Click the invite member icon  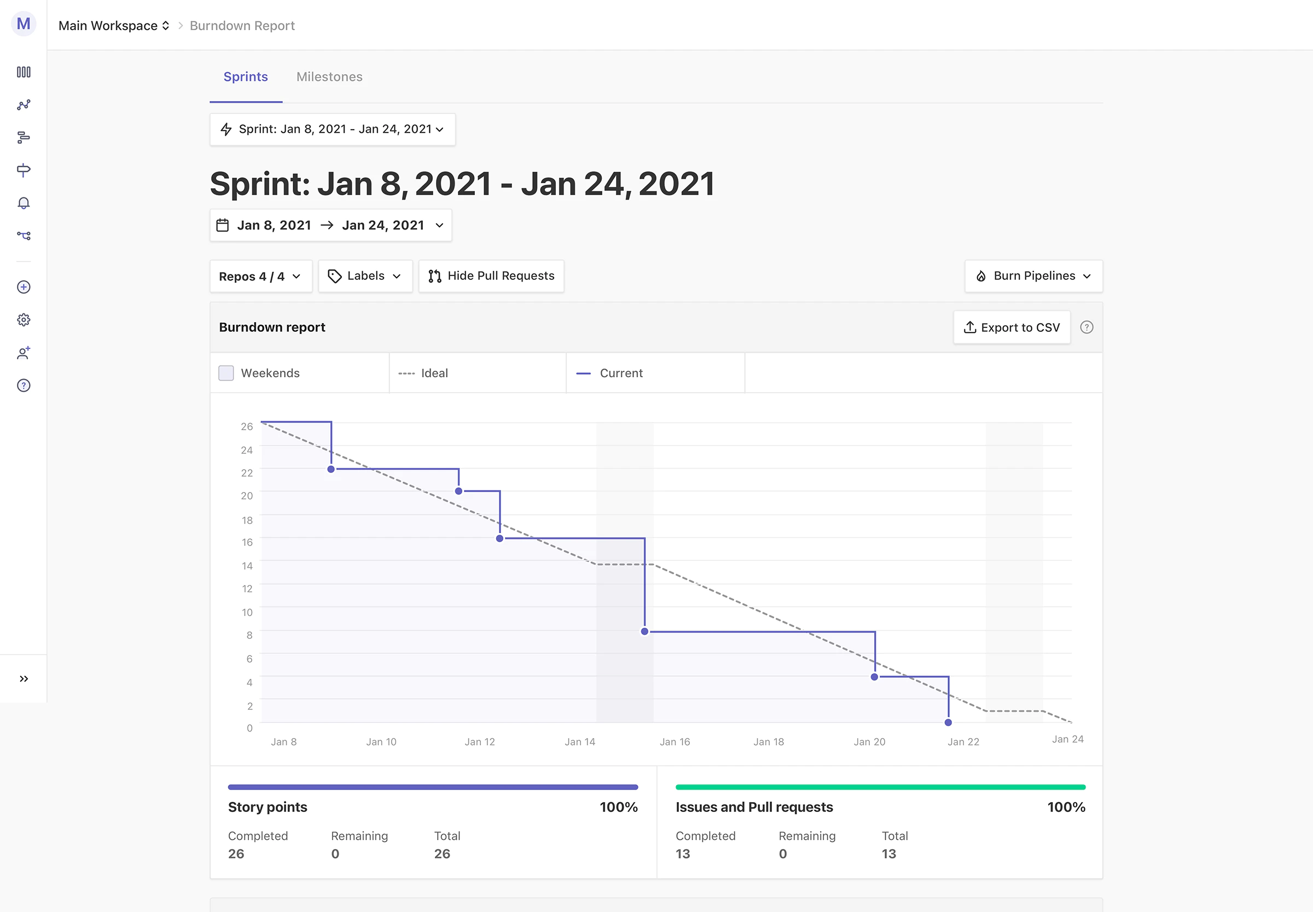coord(24,353)
